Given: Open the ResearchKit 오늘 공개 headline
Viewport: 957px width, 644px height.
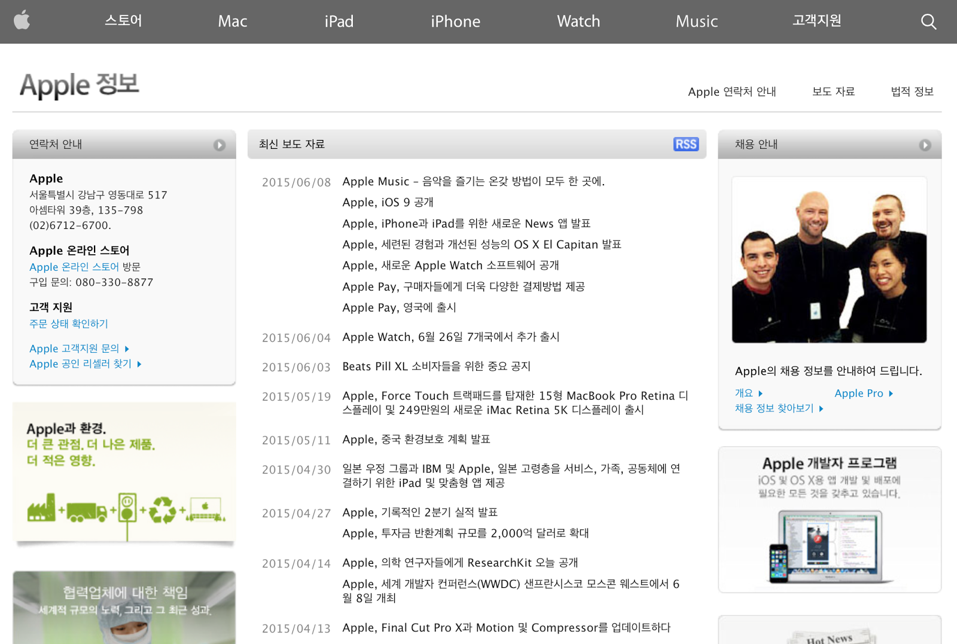Looking at the screenshot, I should click(460, 563).
